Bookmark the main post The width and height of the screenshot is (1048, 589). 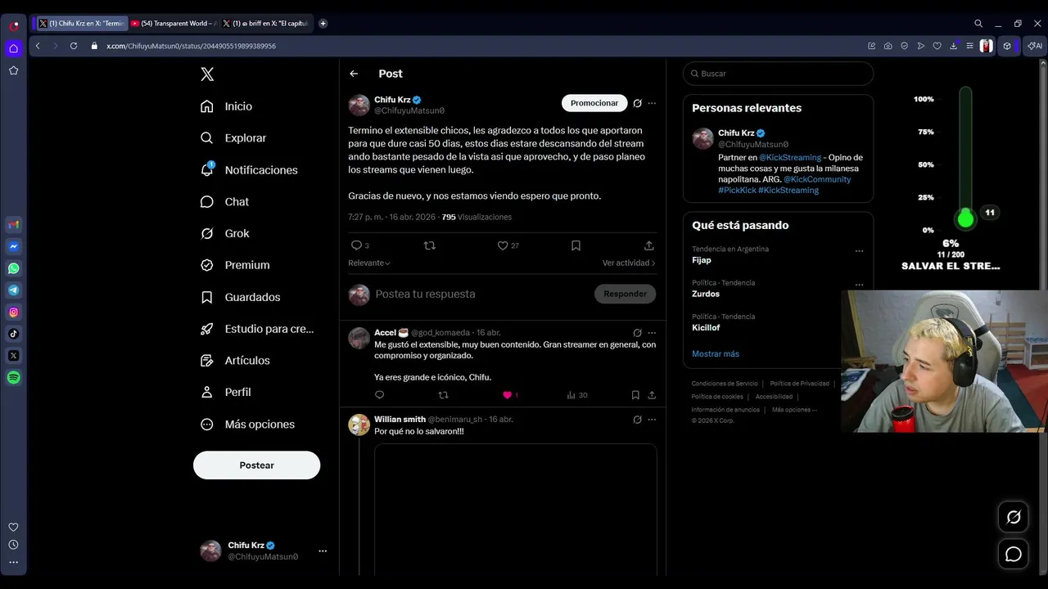coord(576,245)
